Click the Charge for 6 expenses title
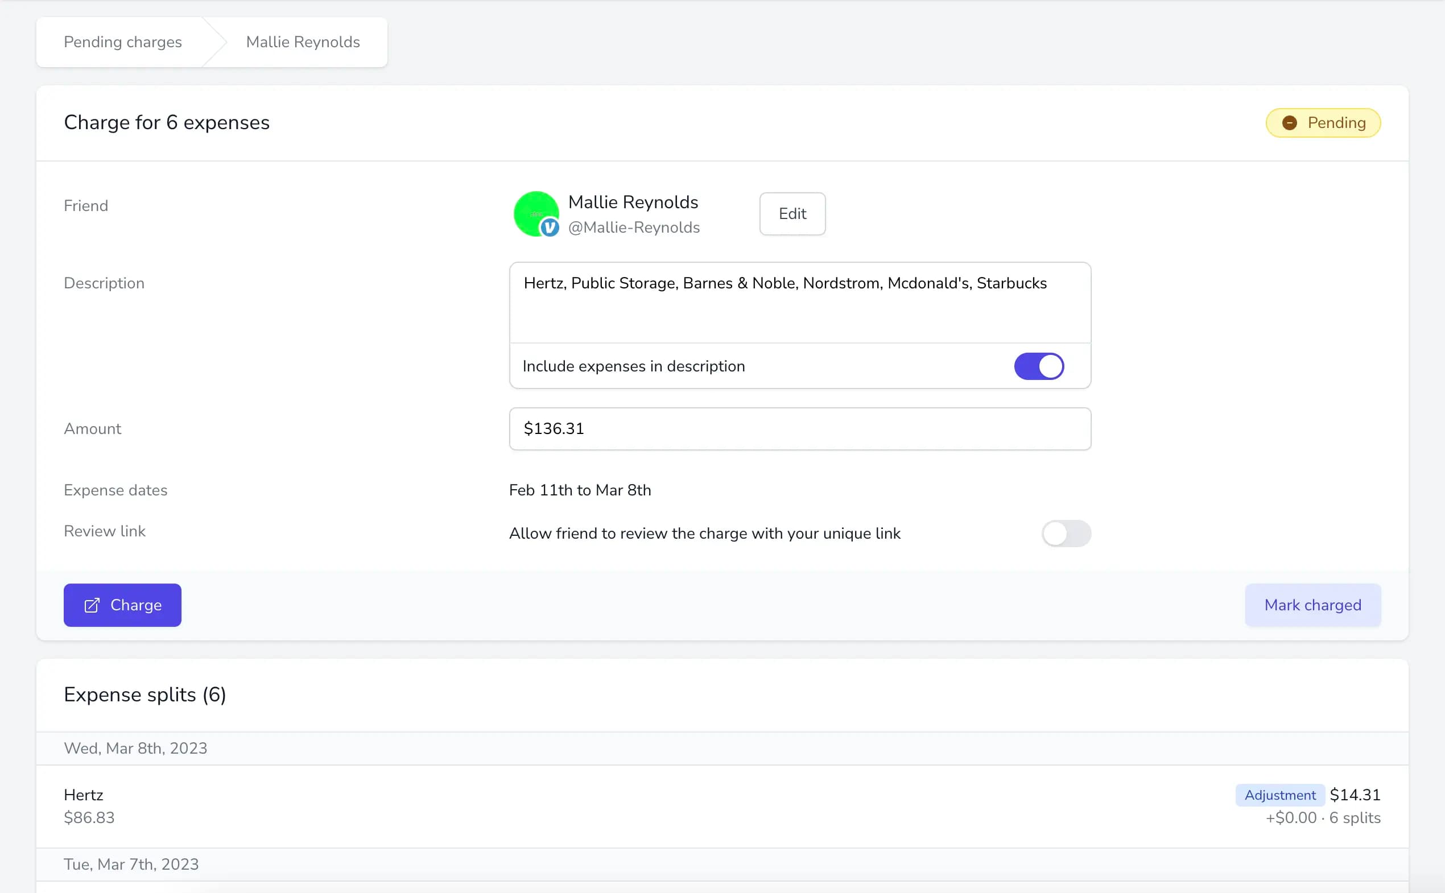This screenshot has height=893, width=1445. [167, 122]
